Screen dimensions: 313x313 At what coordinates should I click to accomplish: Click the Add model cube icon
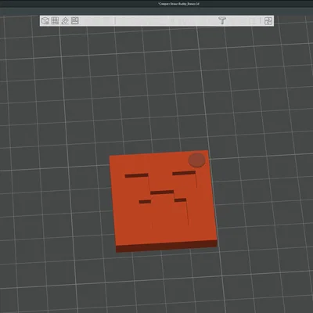click(x=45, y=21)
